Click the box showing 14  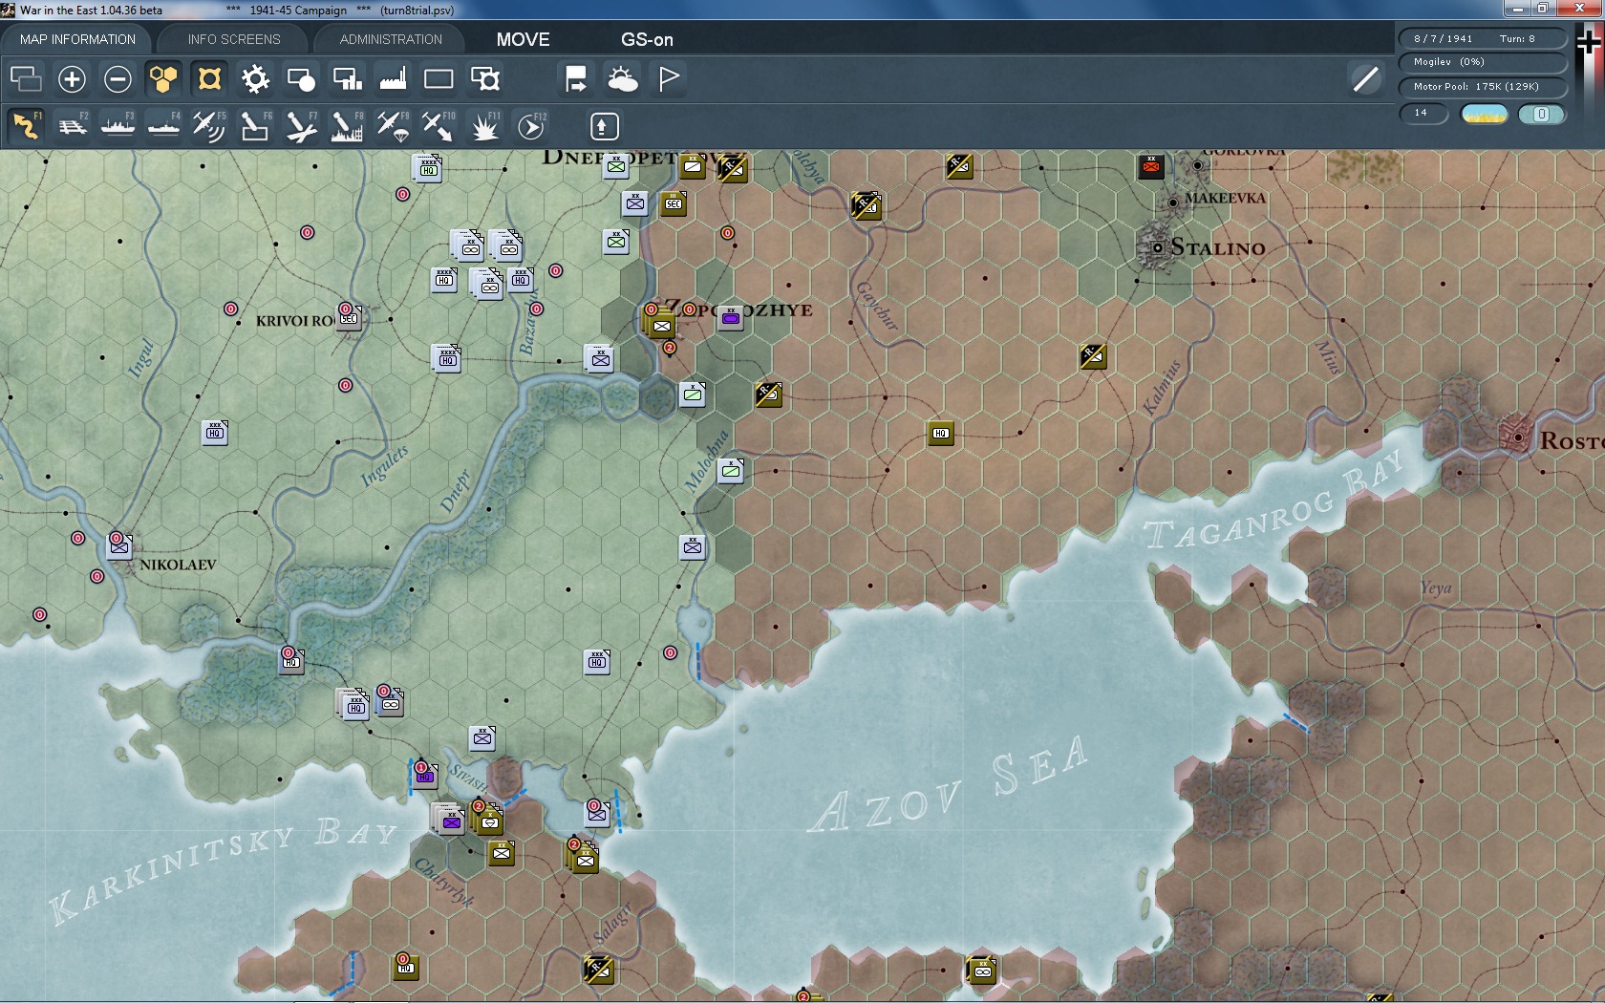coord(1423,114)
